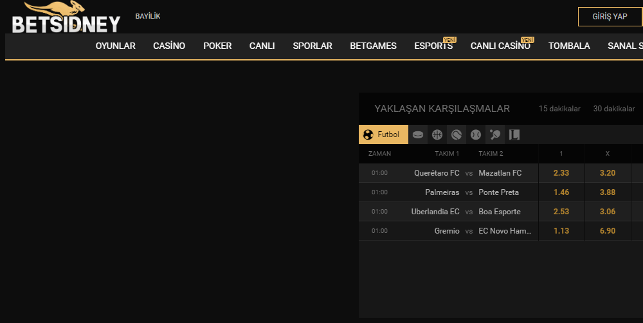Pick Uberlandia EC home odds 2.53
The height and width of the screenshot is (323, 643).
(561, 212)
